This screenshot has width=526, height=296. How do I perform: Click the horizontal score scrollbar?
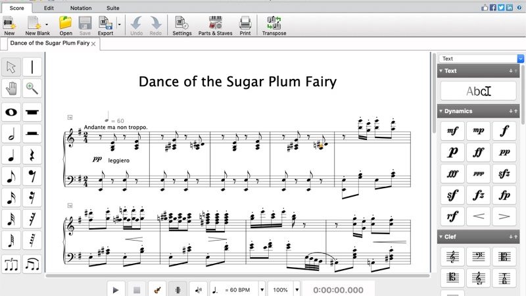(237, 276)
